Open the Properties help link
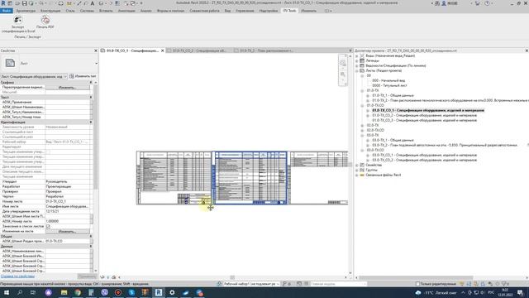This screenshot has height=298, width=529. (x=17, y=276)
